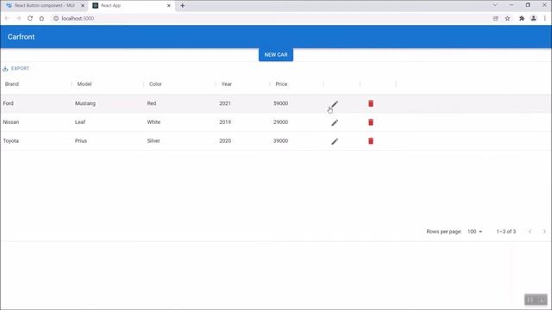The height and width of the screenshot is (310, 552).
Task: Click the install app icon in address bar
Action: [x=495, y=18]
